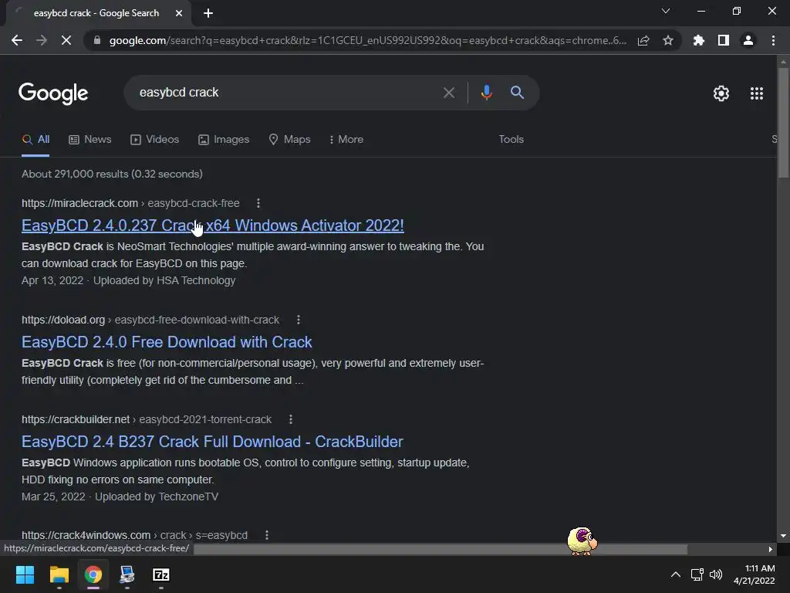This screenshot has height=593, width=790.
Task: Open Google quick settings gear icon
Action: point(721,93)
